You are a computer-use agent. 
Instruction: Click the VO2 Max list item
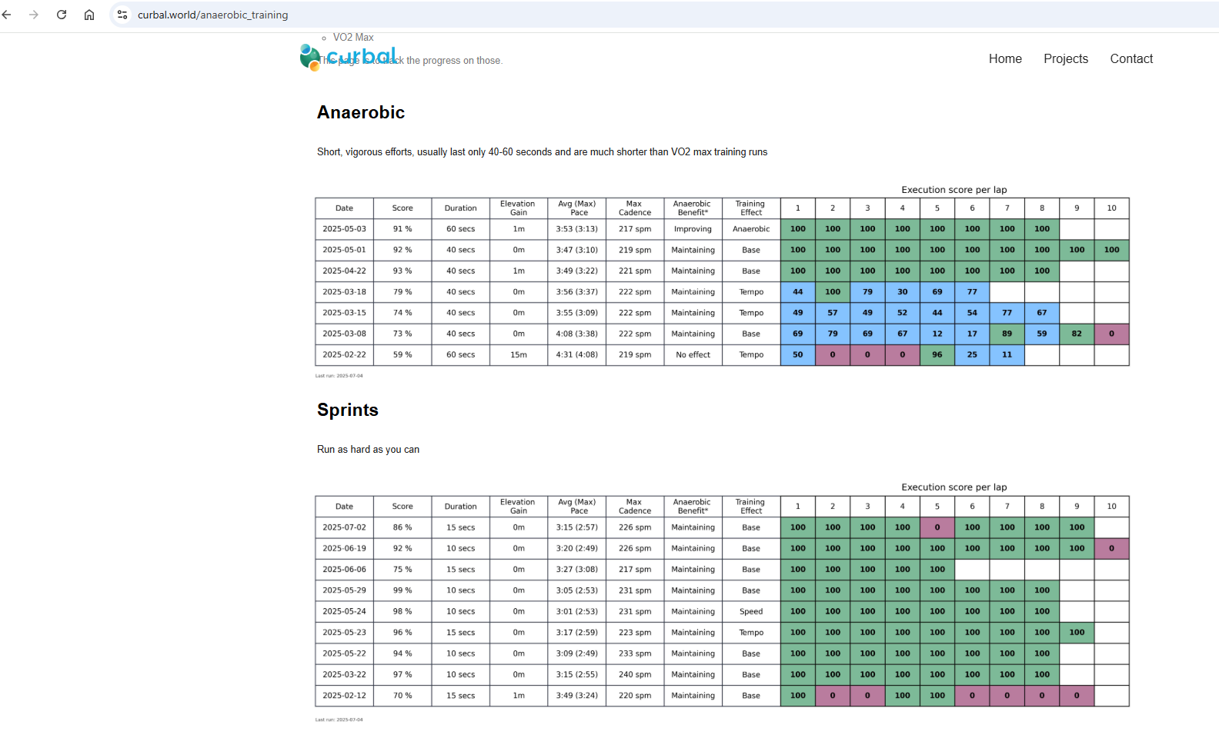coord(353,38)
